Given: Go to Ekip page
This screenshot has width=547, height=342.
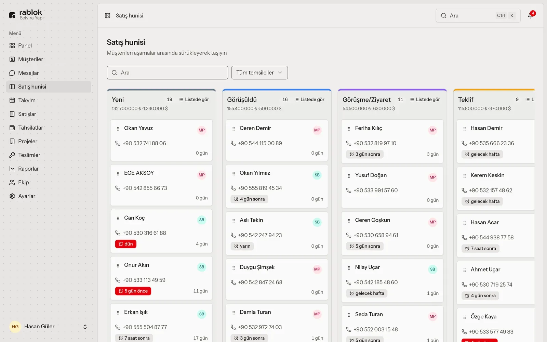Looking at the screenshot, I should [x=49, y=182].
